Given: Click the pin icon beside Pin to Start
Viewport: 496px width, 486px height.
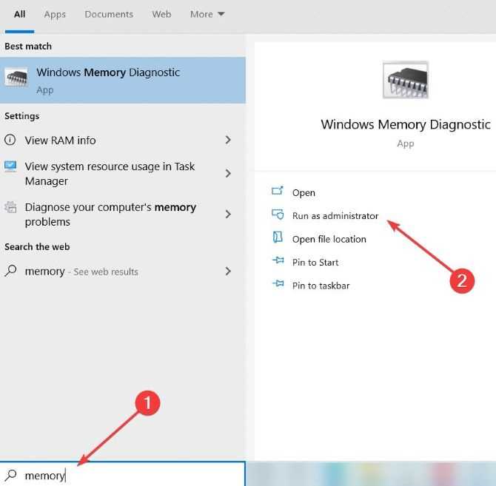Looking at the screenshot, I should click(x=278, y=260).
